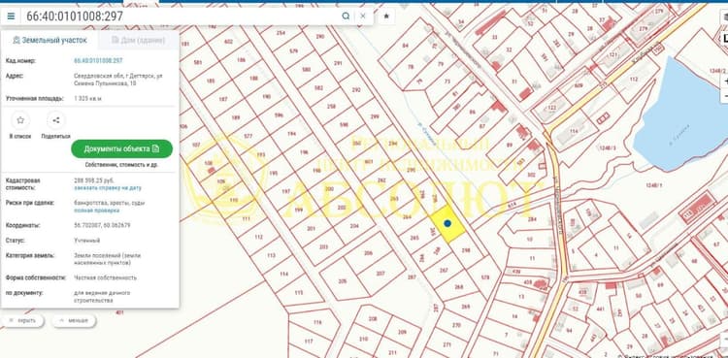Switch to the Земельный участок tab
This screenshot has height=358, width=728.
pos(50,41)
